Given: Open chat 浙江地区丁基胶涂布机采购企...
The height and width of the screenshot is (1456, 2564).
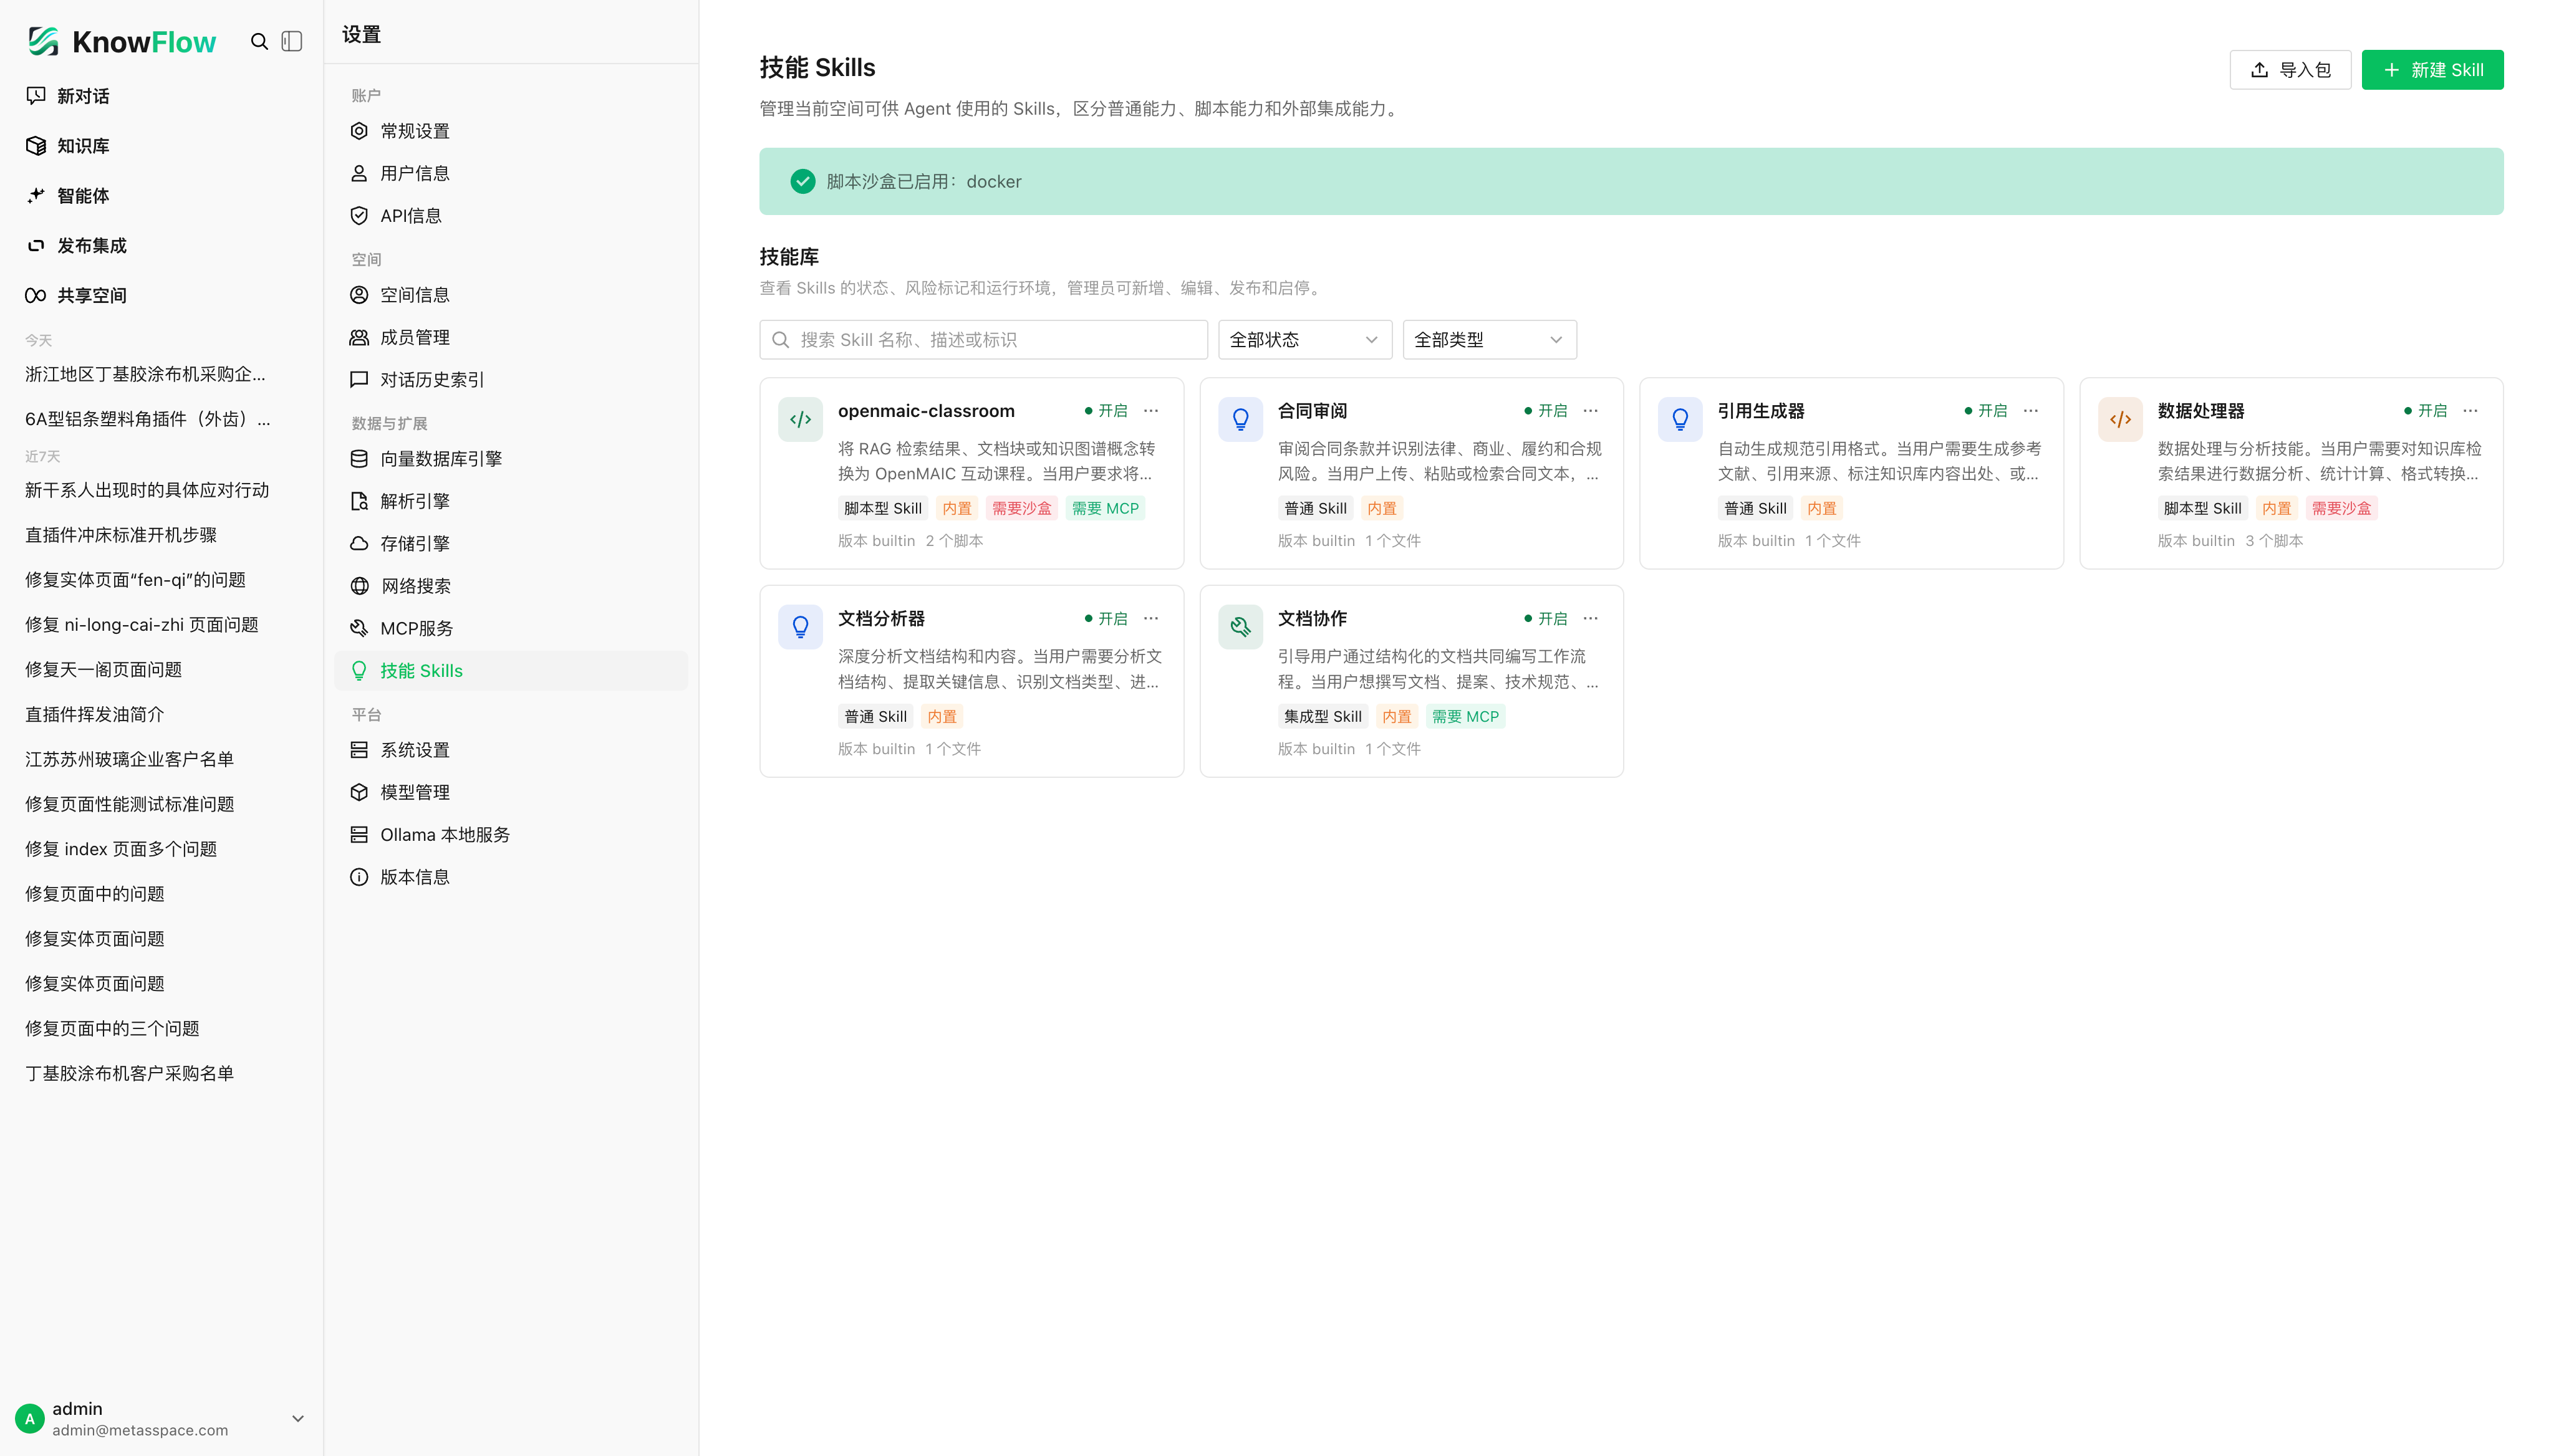Looking at the screenshot, I should (x=145, y=374).
